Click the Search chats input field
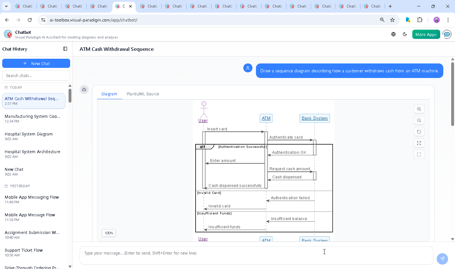Screen dimensions: 455x269 tap(36, 75)
